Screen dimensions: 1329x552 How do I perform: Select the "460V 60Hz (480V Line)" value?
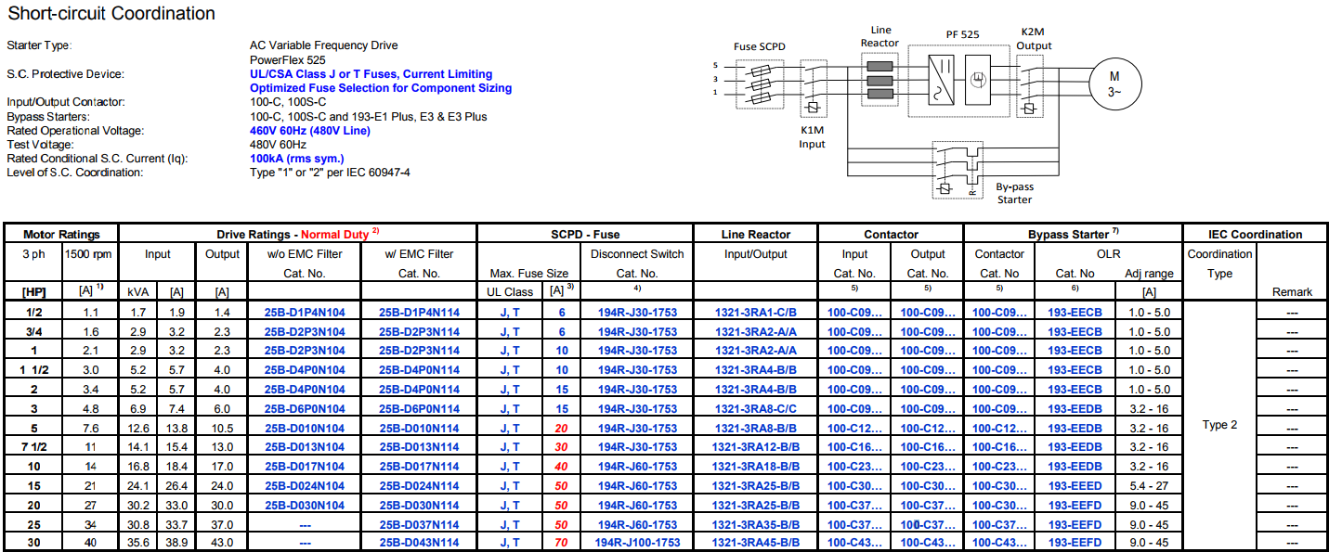(x=310, y=131)
